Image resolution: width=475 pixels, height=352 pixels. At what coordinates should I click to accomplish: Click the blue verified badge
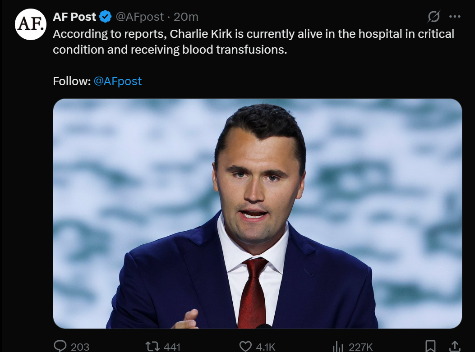[x=105, y=17]
